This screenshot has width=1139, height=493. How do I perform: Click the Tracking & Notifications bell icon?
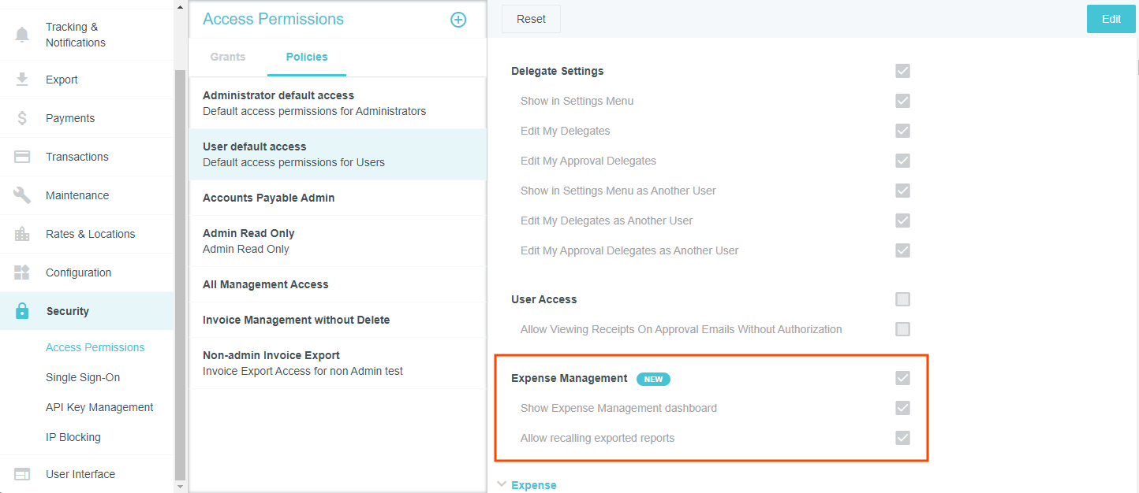pyautogui.click(x=22, y=35)
